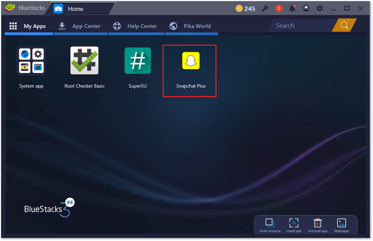Open Root Checker Basic app
Image resolution: width=373 pixels, height=241 pixels.
84,60
